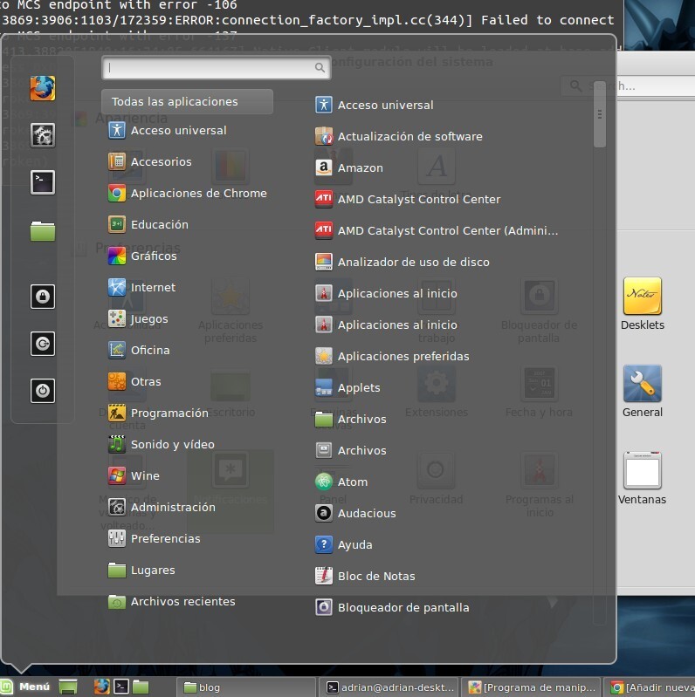The image size is (695, 697).
Task: Click the applications list scrollbar
Action: tap(599, 114)
